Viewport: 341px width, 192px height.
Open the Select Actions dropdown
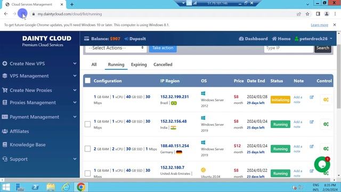pyautogui.click(x=116, y=48)
